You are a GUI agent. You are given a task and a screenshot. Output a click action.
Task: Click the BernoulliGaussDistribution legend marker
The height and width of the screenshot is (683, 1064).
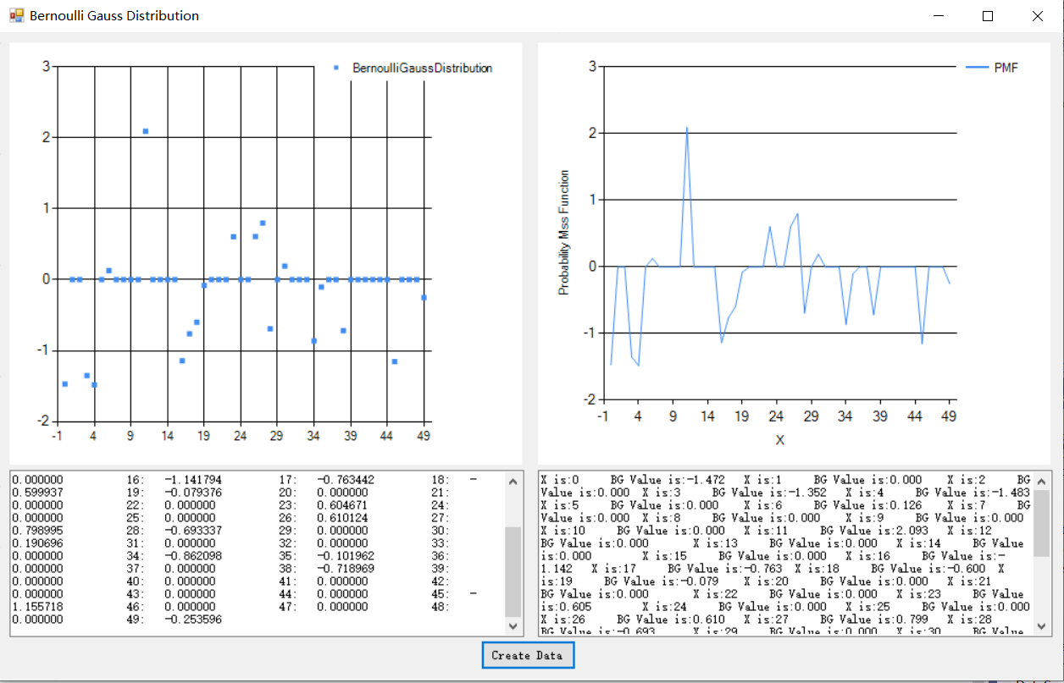[335, 68]
